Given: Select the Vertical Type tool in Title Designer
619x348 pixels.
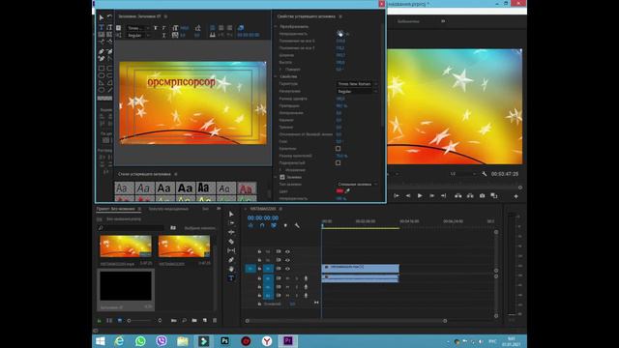Looking at the screenshot, I should tap(109, 28).
